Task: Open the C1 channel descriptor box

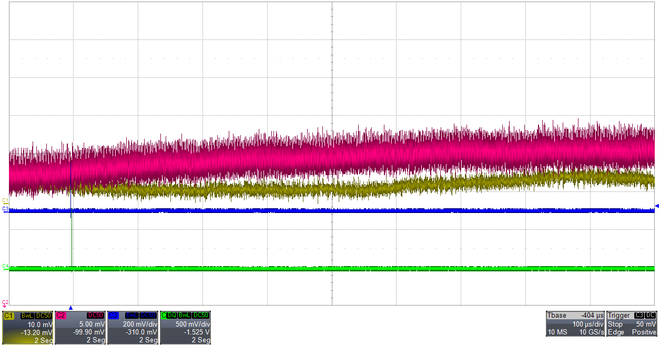Action: coord(28,327)
